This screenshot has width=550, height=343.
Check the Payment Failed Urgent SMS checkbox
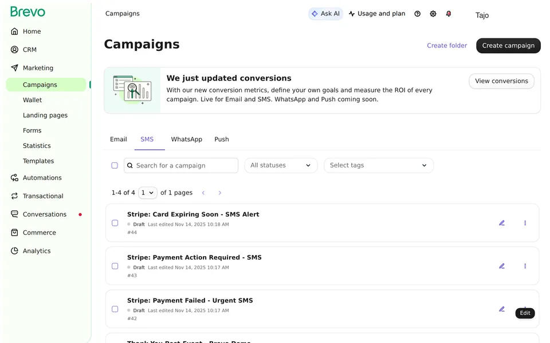click(x=115, y=309)
